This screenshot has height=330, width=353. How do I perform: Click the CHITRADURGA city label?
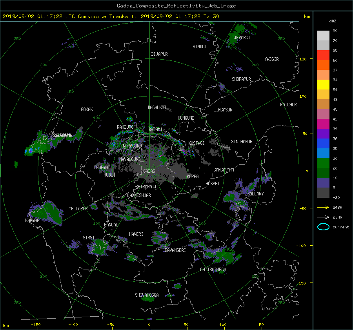(x=213, y=270)
